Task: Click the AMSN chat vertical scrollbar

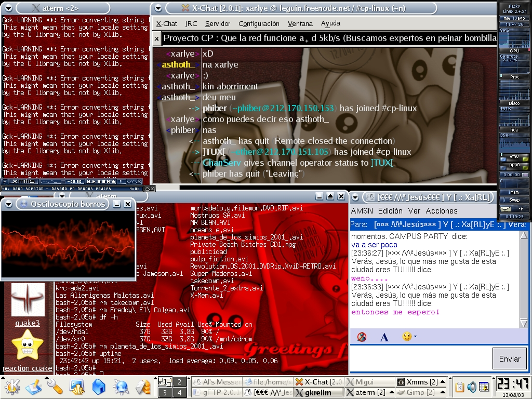Action: (x=524, y=279)
